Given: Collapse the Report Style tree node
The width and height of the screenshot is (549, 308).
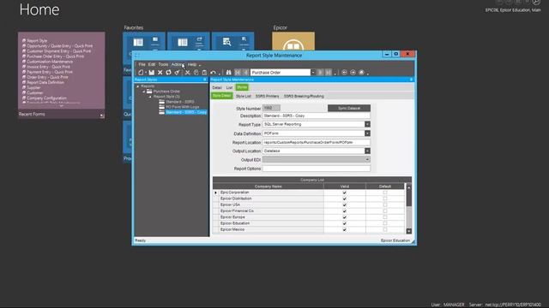Looking at the screenshot, I should (x=151, y=97).
